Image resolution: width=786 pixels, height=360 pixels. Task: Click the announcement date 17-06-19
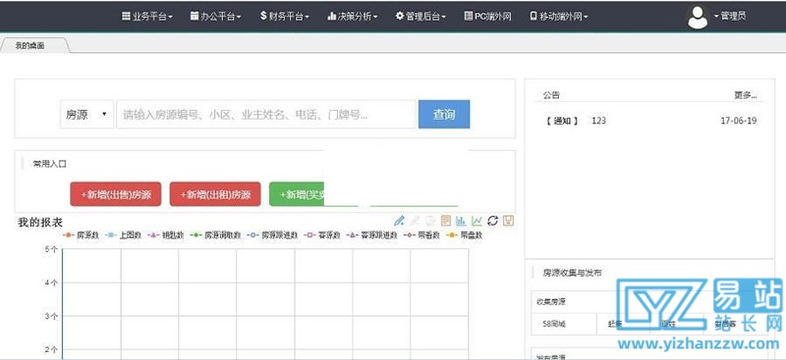click(x=739, y=121)
